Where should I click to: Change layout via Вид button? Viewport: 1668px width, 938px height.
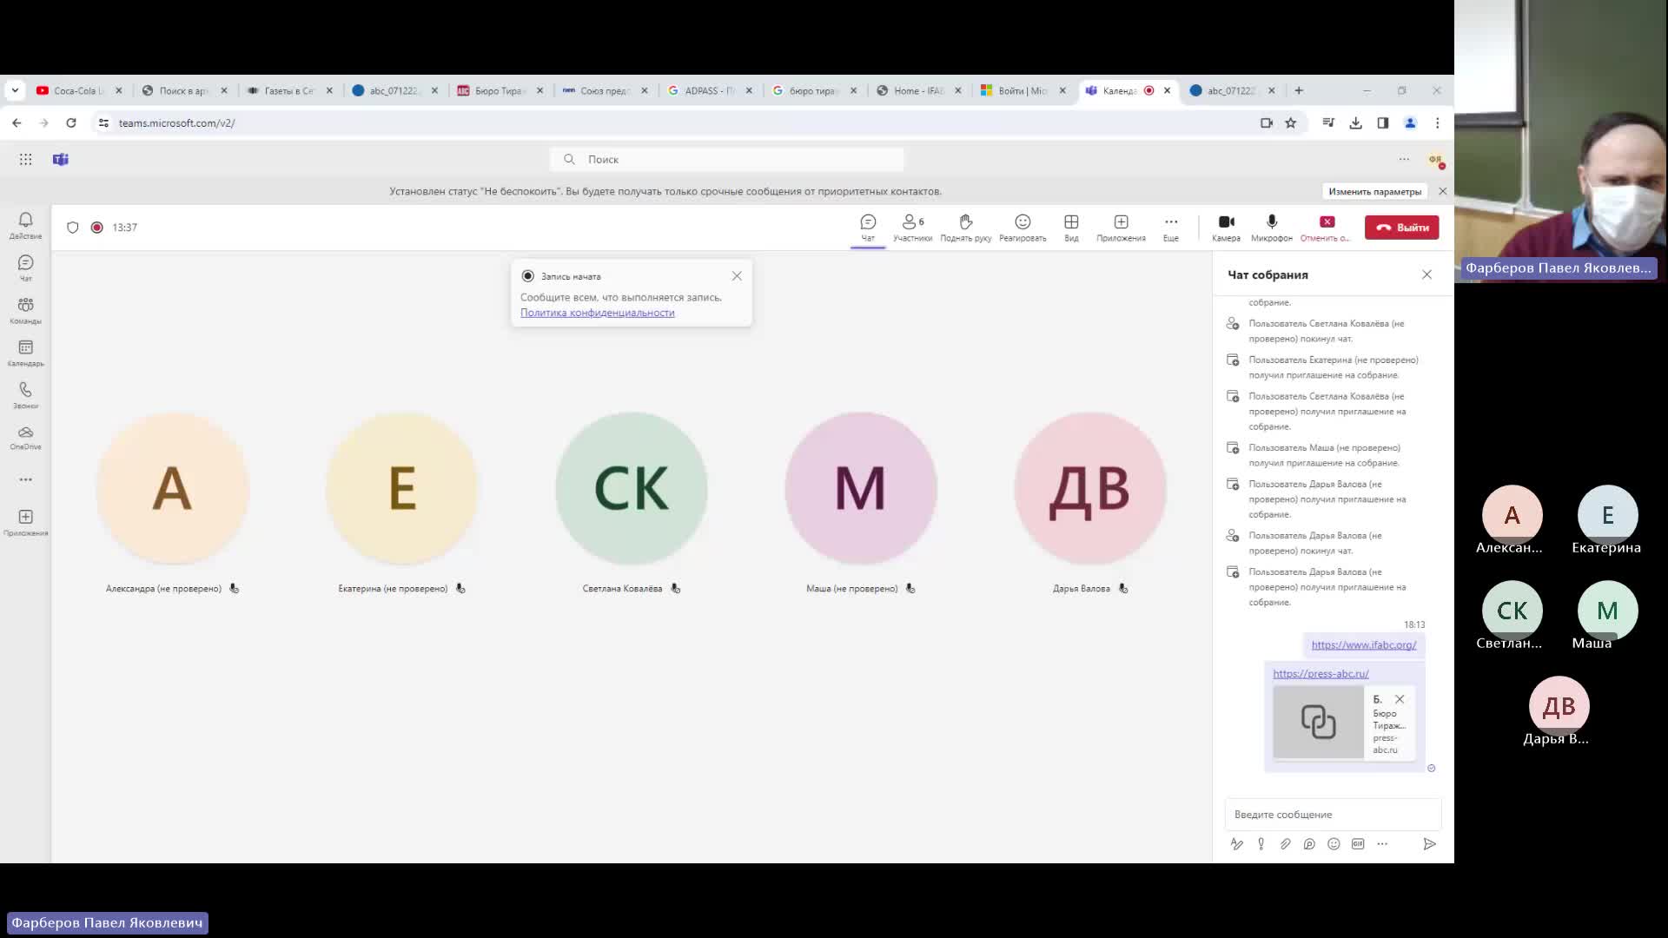pyautogui.click(x=1071, y=228)
